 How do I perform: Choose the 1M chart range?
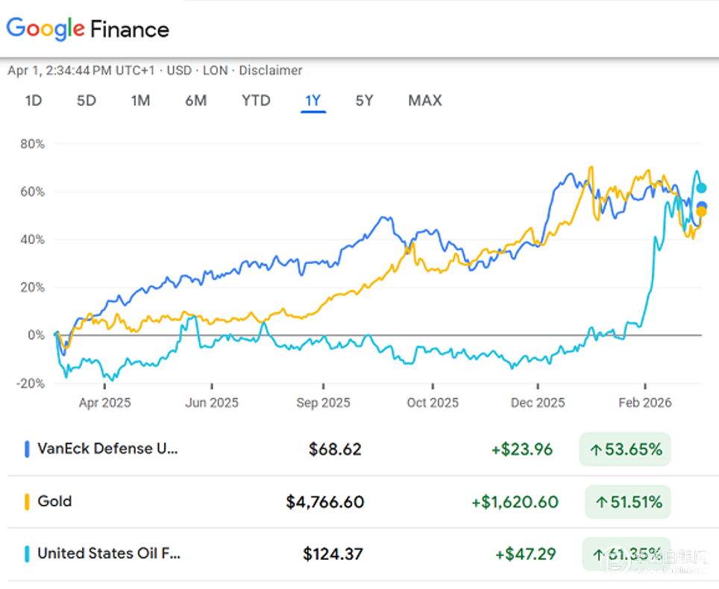[140, 100]
